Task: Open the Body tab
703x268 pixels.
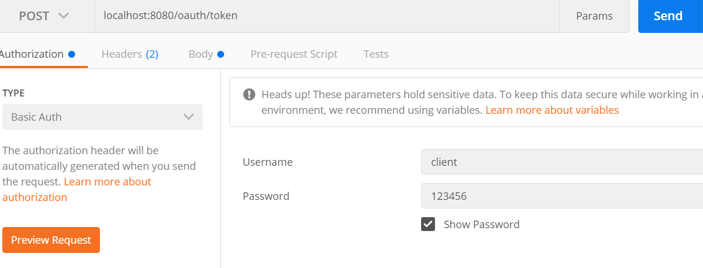Action: [201, 54]
